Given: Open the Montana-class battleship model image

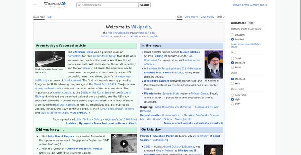Looking at the screenshot, I should pyautogui.click(x=50, y=59).
